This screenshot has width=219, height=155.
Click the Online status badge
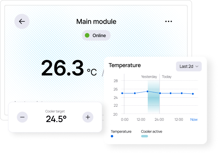96,35
